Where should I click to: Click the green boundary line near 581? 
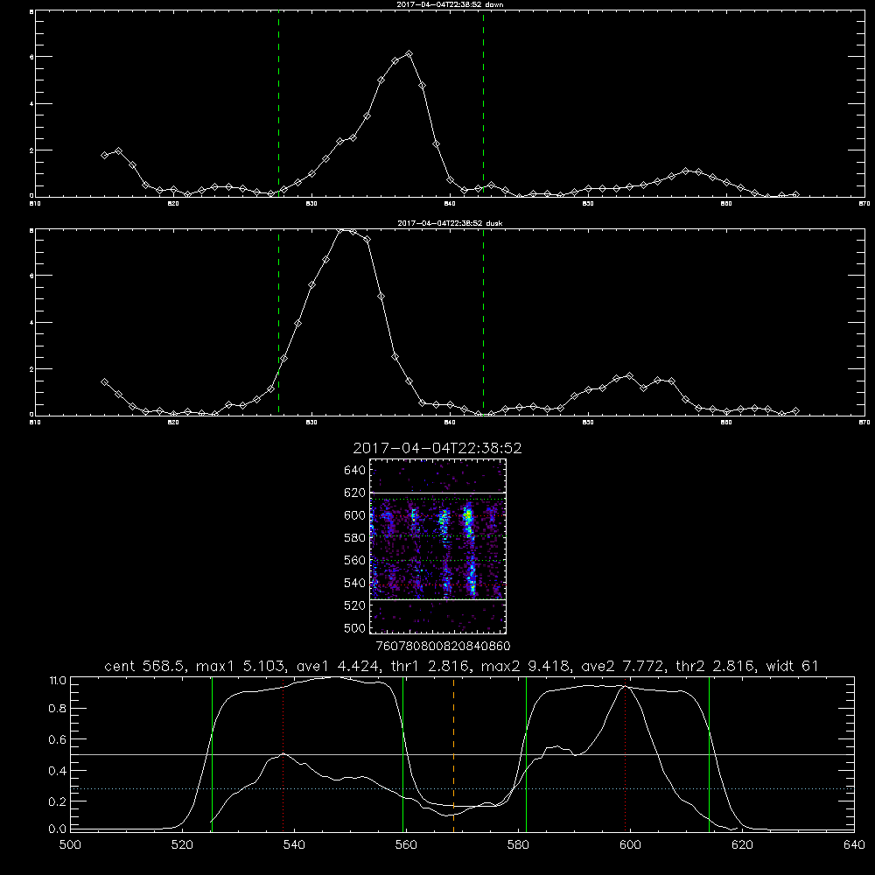pyautogui.click(x=526, y=754)
